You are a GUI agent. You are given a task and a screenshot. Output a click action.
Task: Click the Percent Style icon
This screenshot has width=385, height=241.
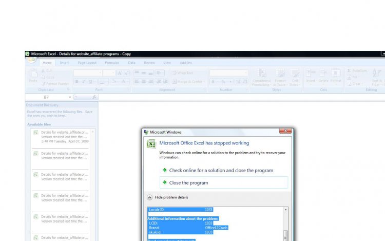point(223,82)
